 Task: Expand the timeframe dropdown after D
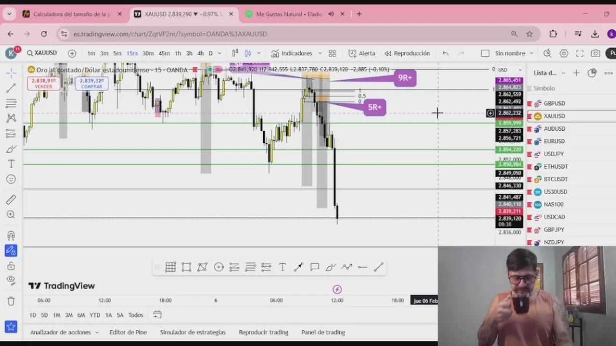pos(219,53)
